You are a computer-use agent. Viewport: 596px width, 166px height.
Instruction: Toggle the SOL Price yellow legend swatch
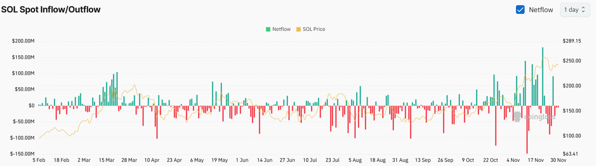pyautogui.click(x=298, y=29)
